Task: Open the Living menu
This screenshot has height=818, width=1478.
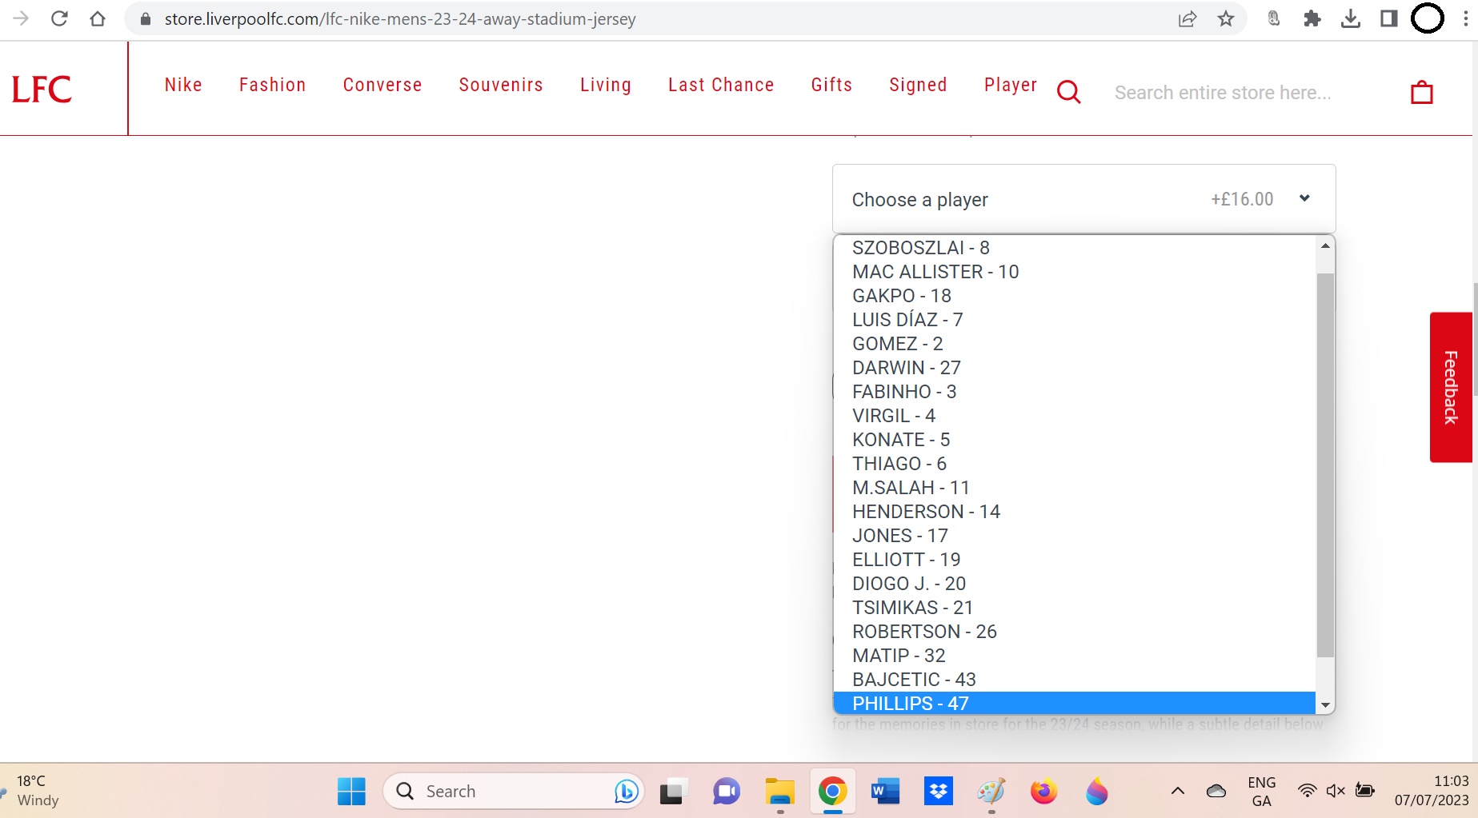Action: 606,85
